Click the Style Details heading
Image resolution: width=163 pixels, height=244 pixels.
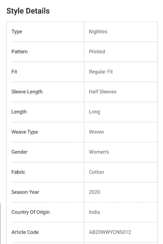tap(28, 11)
